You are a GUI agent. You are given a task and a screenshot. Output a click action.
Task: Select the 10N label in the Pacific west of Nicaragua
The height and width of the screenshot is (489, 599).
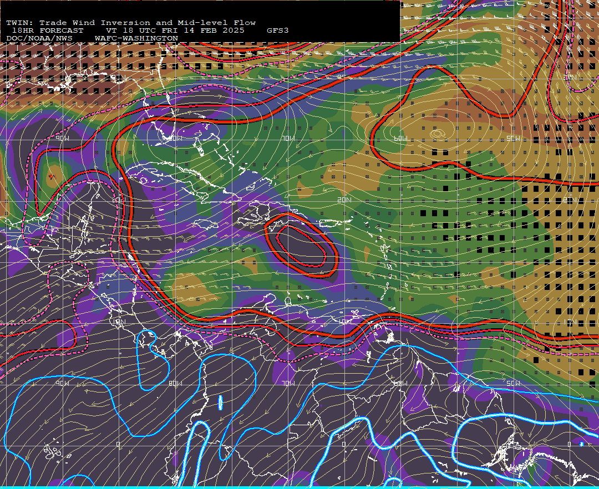point(119,322)
